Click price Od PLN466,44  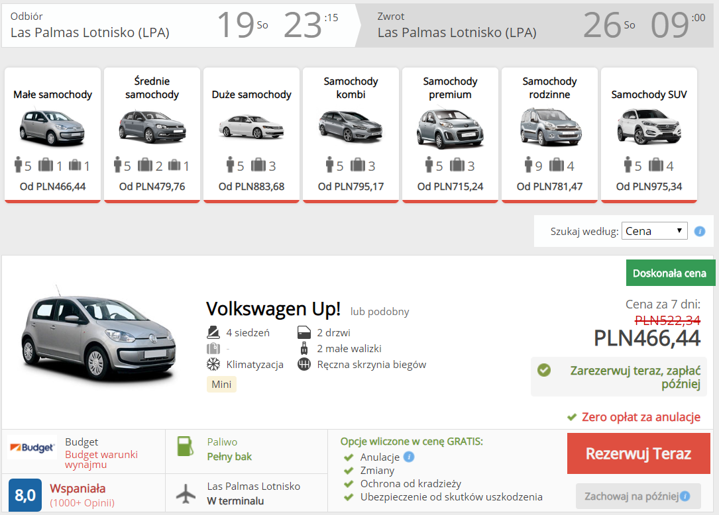point(53,187)
